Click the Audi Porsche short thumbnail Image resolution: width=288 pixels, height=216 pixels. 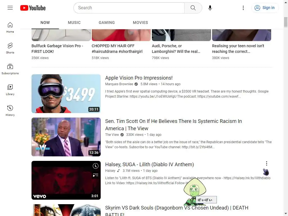[181, 35]
